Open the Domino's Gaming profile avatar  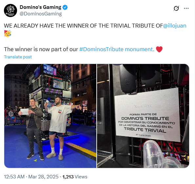(10, 10)
